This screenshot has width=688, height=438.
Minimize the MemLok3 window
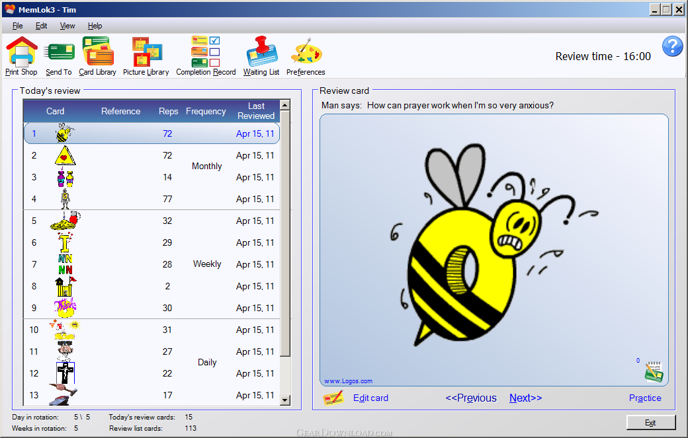655,10
